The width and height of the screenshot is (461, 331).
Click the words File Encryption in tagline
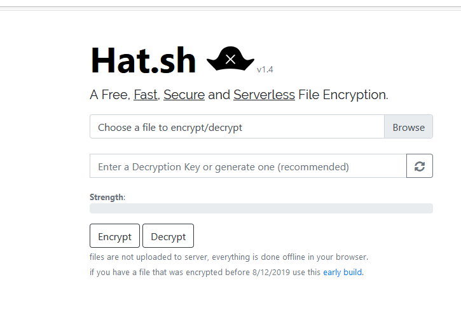click(355, 95)
